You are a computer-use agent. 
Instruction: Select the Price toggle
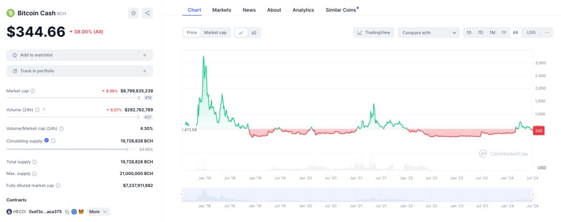click(x=192, y=32)
